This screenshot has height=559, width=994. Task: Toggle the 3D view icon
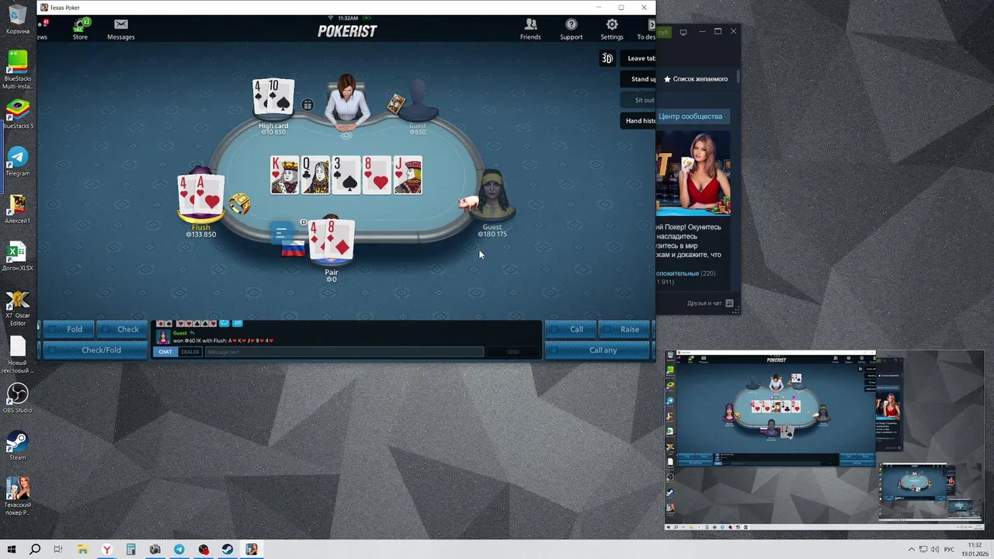[x=607, y=58]
